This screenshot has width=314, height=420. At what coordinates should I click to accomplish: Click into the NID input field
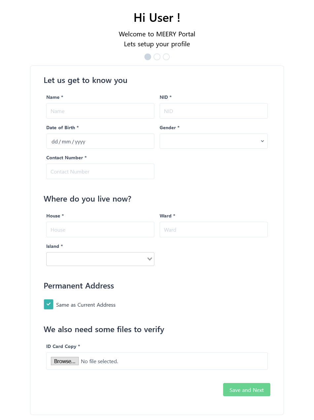click(214, 111)
